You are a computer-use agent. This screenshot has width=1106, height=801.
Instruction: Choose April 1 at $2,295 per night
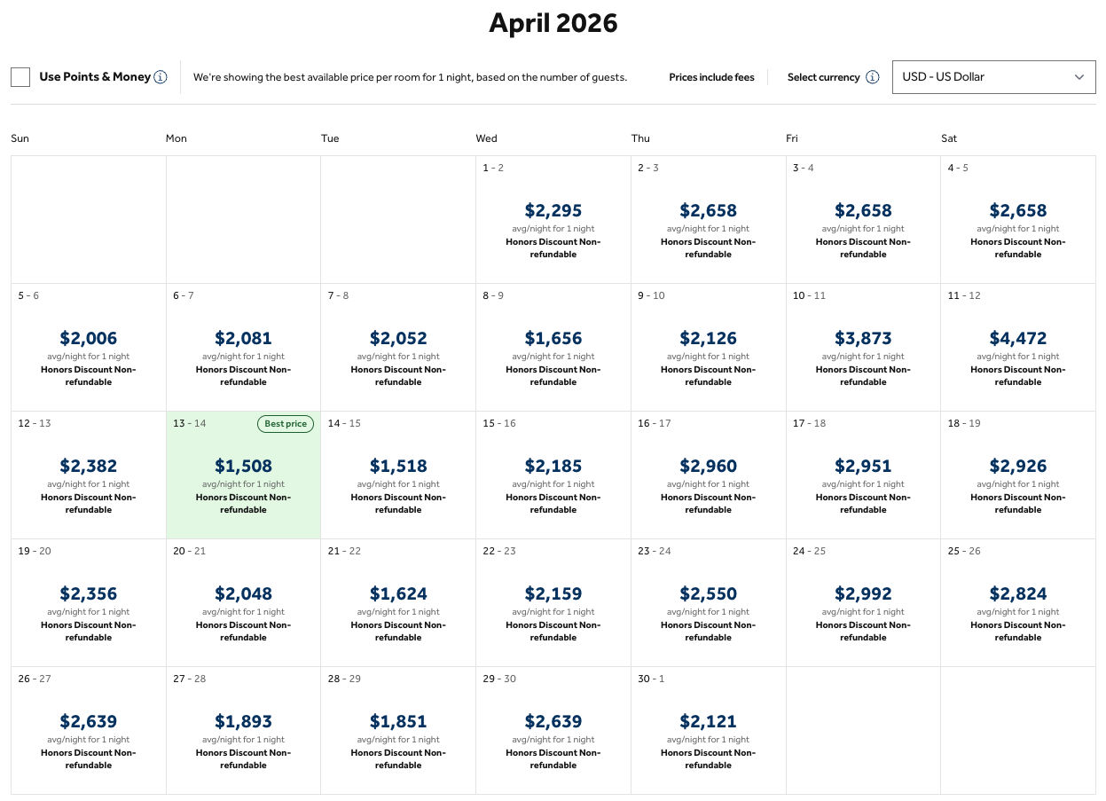click(x=553, y=218)
